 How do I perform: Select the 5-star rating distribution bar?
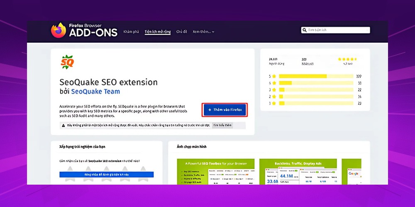point(316,76)
